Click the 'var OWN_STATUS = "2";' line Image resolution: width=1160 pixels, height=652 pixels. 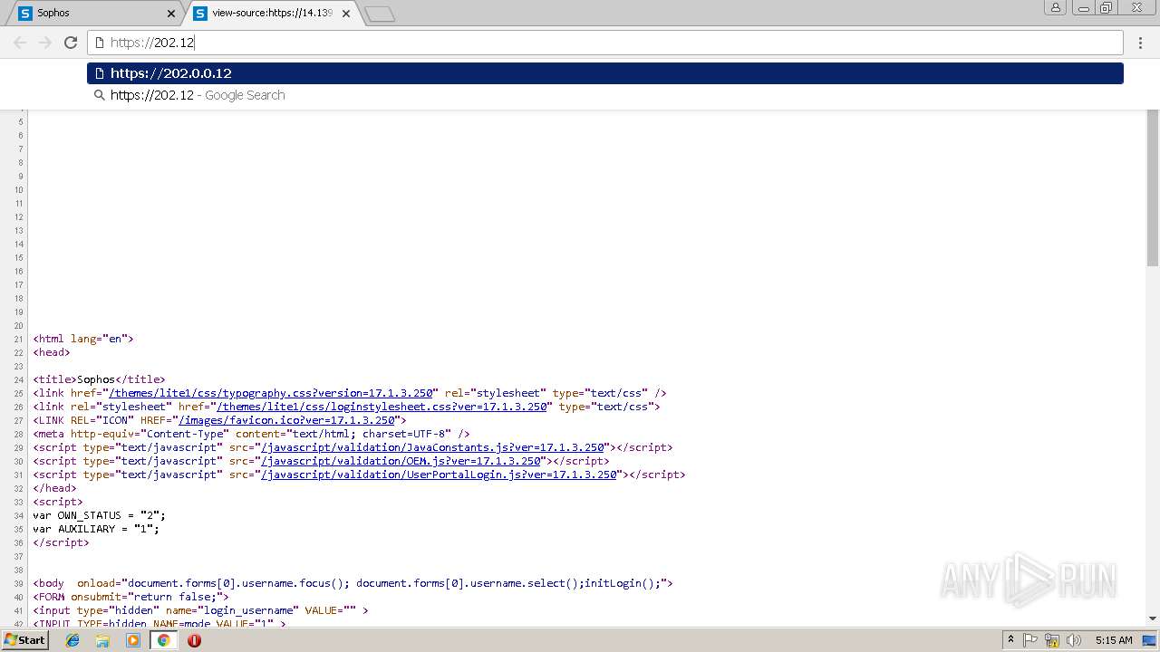pos(99,515)
